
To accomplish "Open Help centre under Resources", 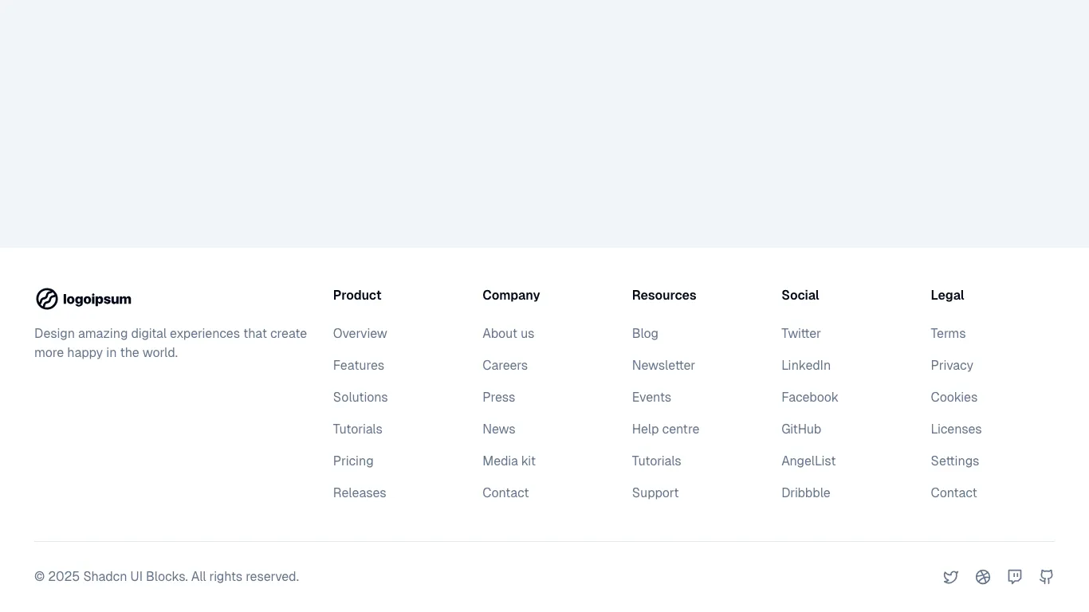I will click(666, 429).
